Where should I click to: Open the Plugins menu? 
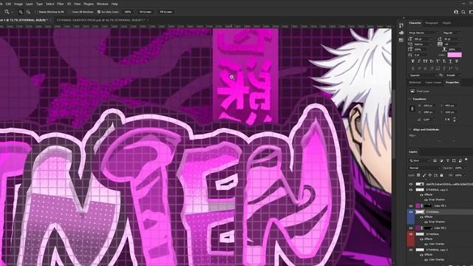89,4
